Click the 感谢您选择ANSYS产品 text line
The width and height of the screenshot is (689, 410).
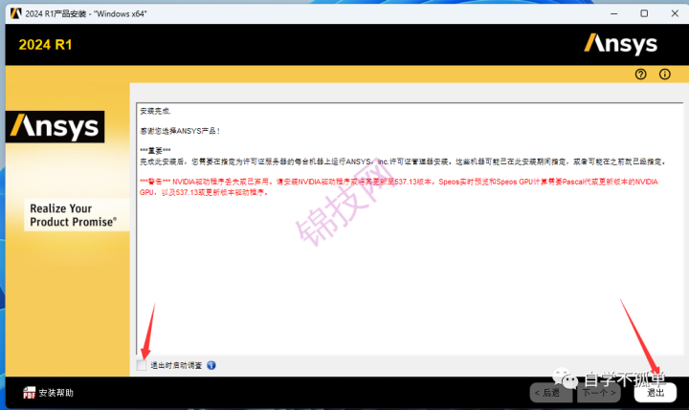(x=180, y=131)
